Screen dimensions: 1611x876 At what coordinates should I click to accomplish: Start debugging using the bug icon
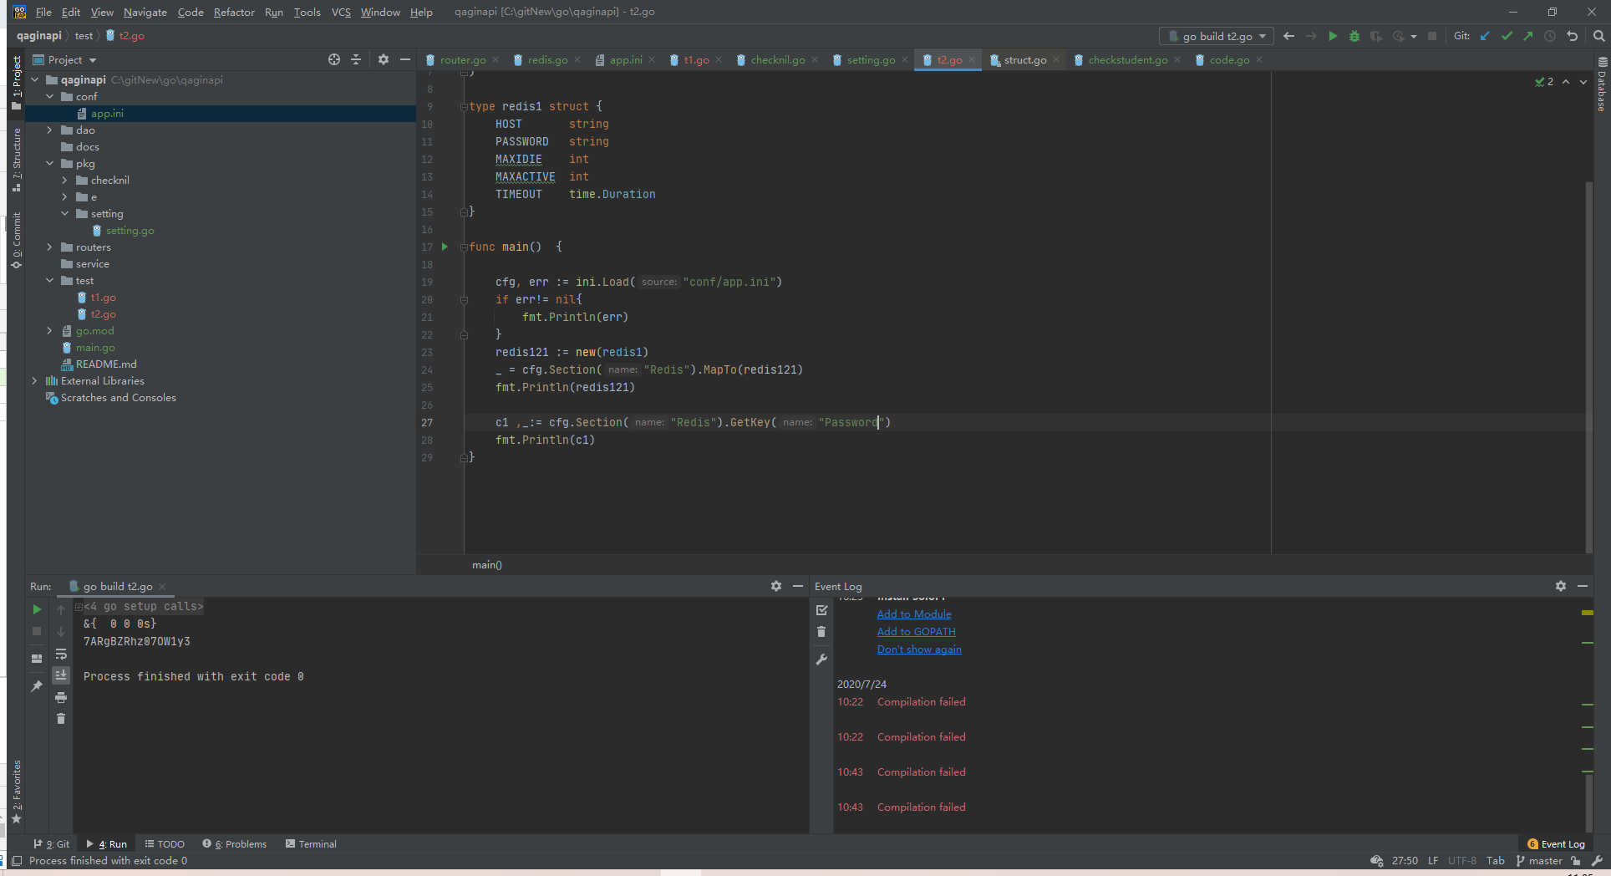[1354, 36]
